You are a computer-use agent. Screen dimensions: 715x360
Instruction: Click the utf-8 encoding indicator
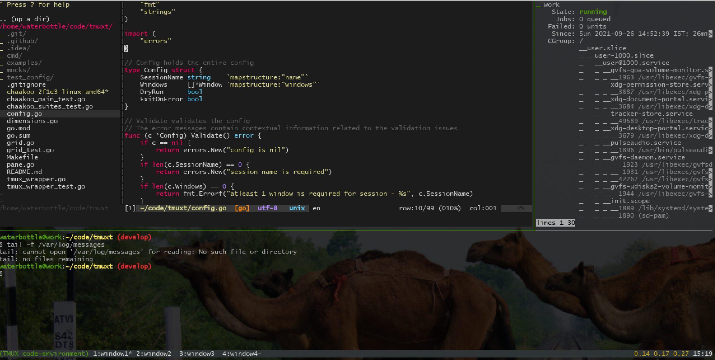pos(267,208)
